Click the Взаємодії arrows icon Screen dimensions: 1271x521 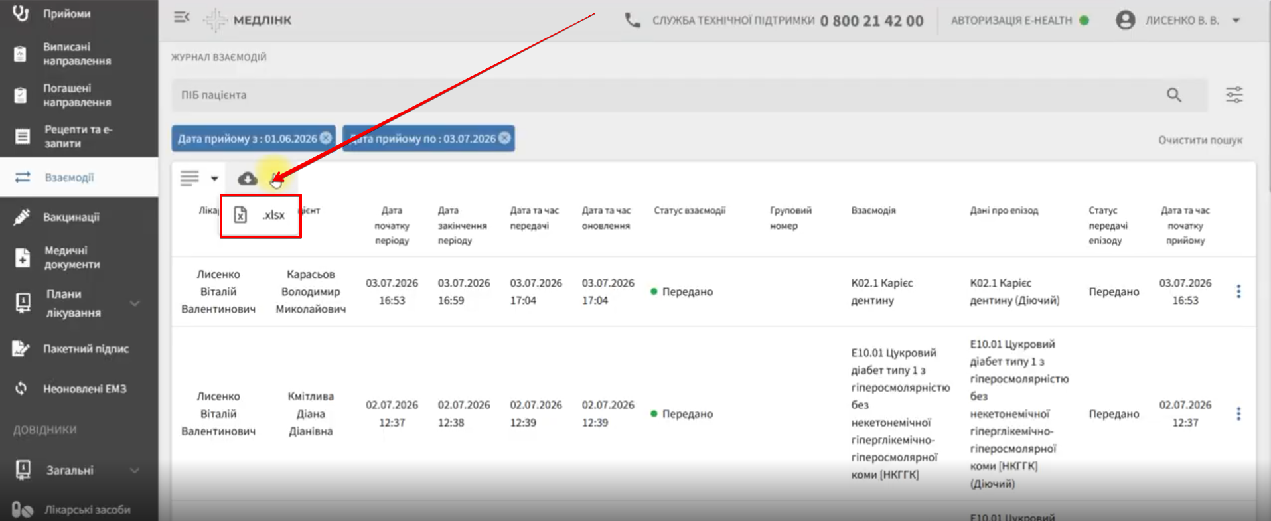(x=23, y=177)
